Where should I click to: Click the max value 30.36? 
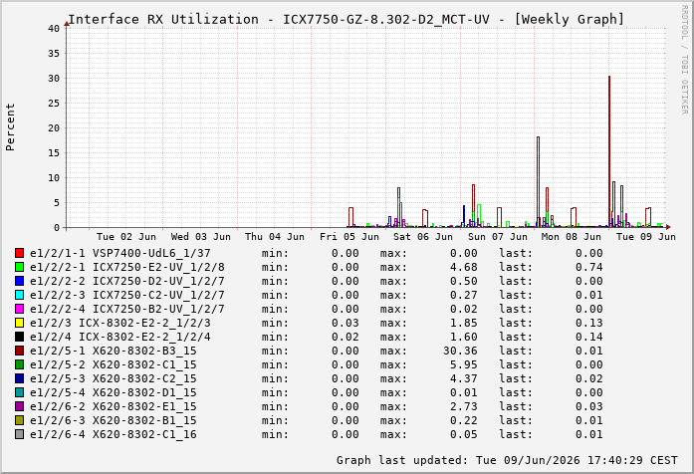click(x=460, y=351)
